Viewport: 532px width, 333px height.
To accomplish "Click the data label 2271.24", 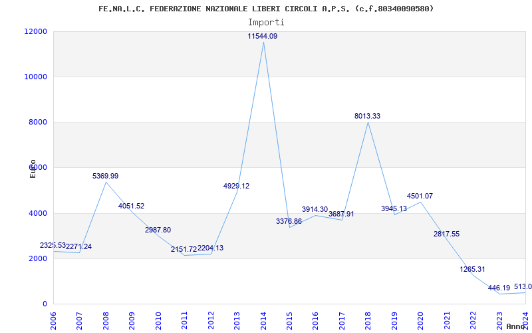I will click(x=78, y=246).
